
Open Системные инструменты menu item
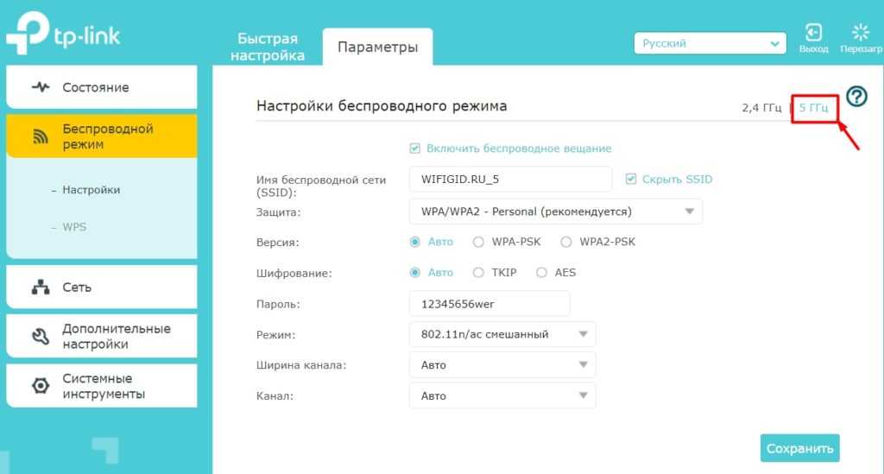click(102, 386)
